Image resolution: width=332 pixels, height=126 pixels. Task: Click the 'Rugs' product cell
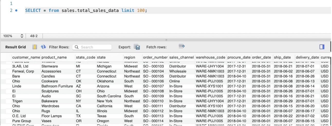[46, 111]
